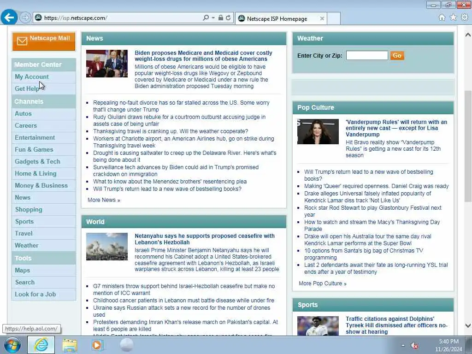Open Menendez brothers resentencing plea story
This screenshot has height=354, width=472.
click(x=170, y=182)
